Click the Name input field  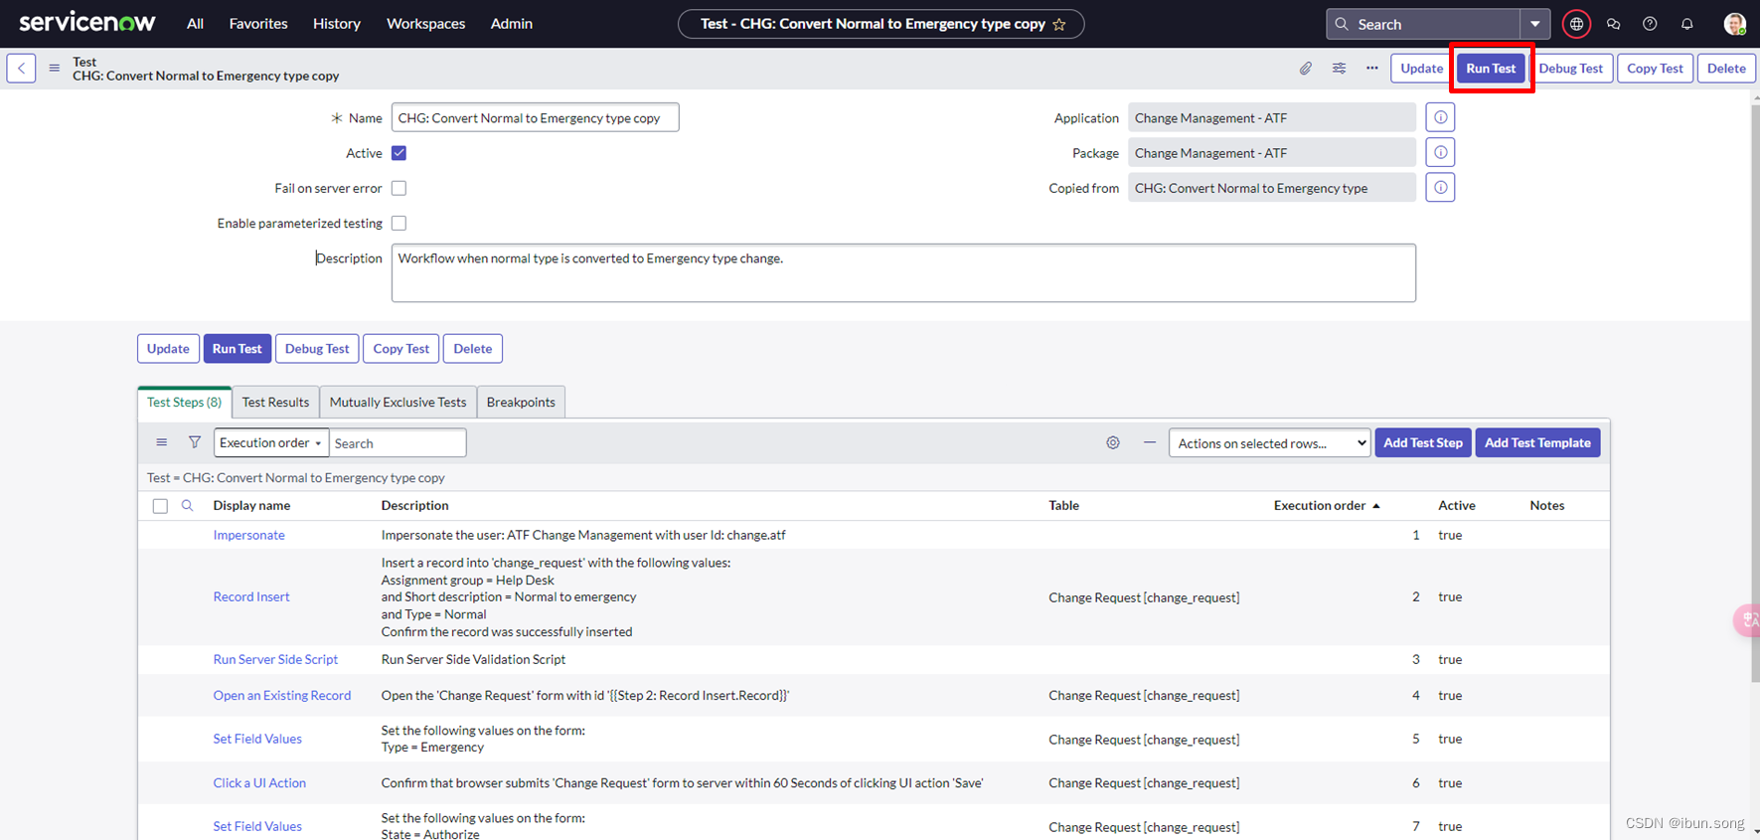pyautogui.click(x=535, y=117)
